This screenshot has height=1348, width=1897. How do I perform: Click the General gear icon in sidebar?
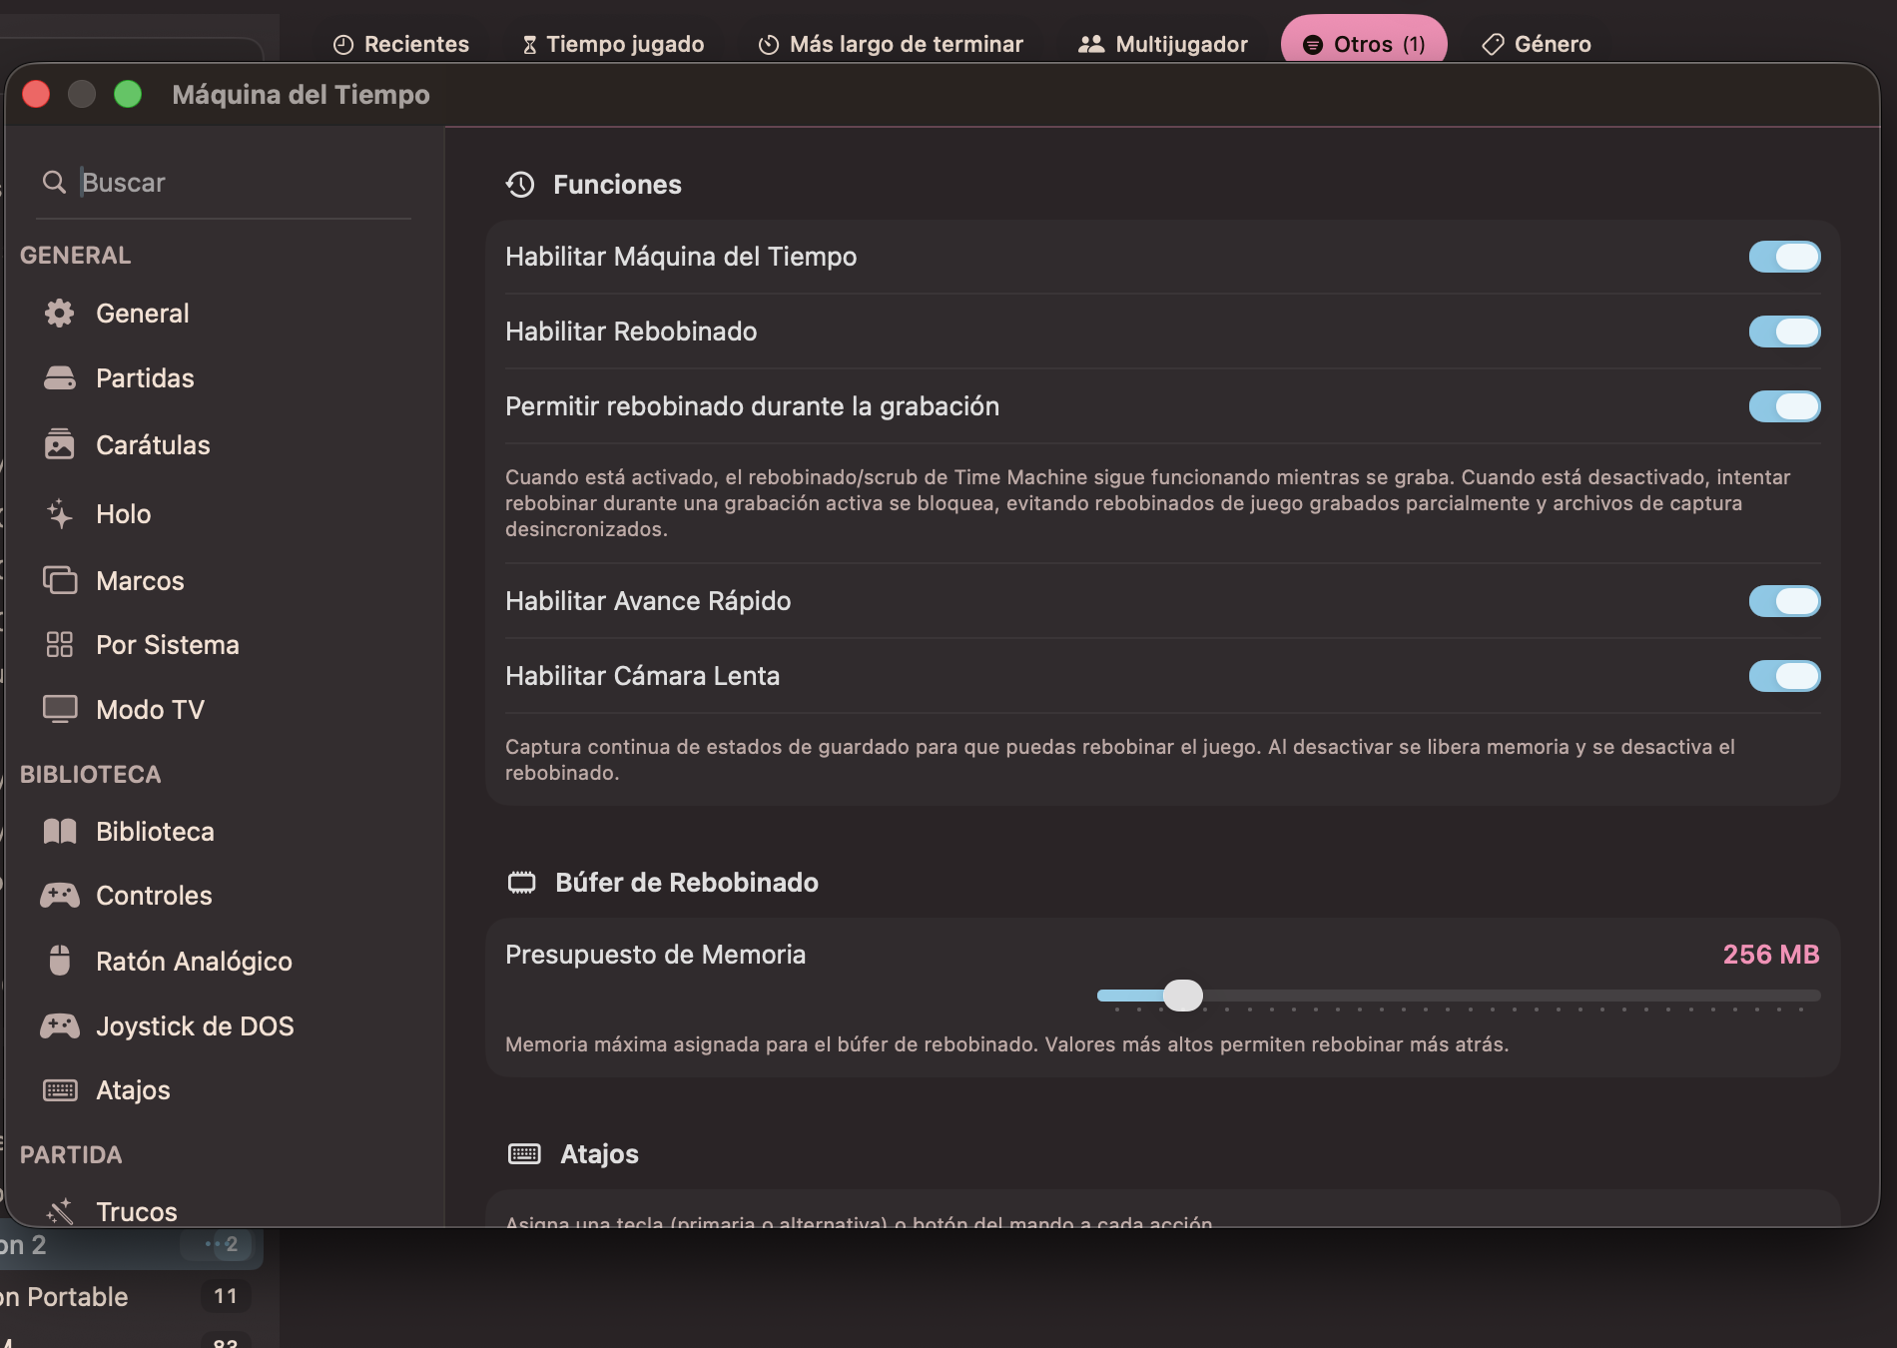tap(59, 313)
